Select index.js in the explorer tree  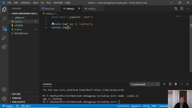click(24, 21)
